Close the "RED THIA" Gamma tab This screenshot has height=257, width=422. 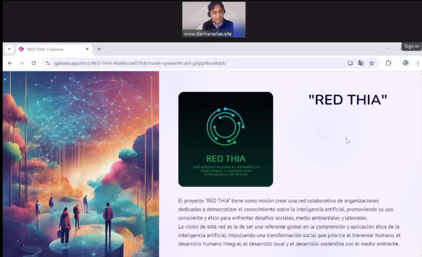click(x=87, y=49)
